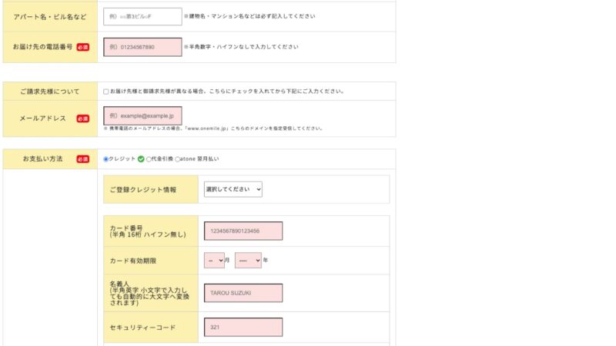
Task: Click the 半角数字・ハイフンなし hint text
Action: pyautogui.click(x=241, y=47)
